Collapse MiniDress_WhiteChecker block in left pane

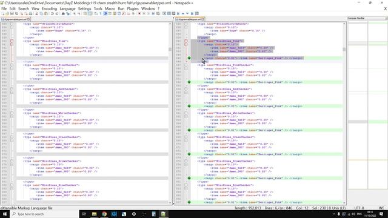pyautogui.click(x=12, y=113)
